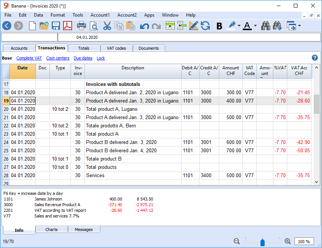Open the Cost centers view link
Screen dimensions: 322x248
coord(58,58)
